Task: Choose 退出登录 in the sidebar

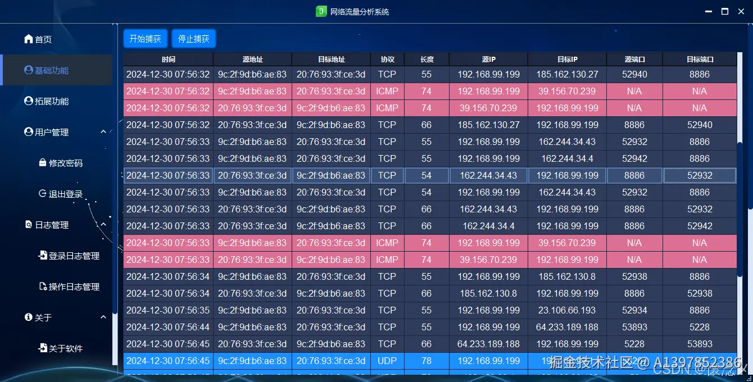Action: [x=56, y=194]
